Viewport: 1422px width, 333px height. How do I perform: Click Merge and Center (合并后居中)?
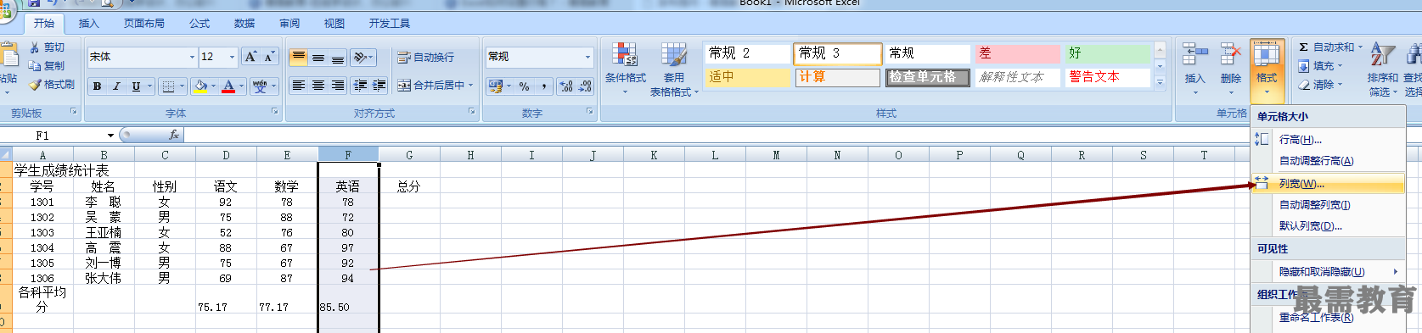click(435, 86)
